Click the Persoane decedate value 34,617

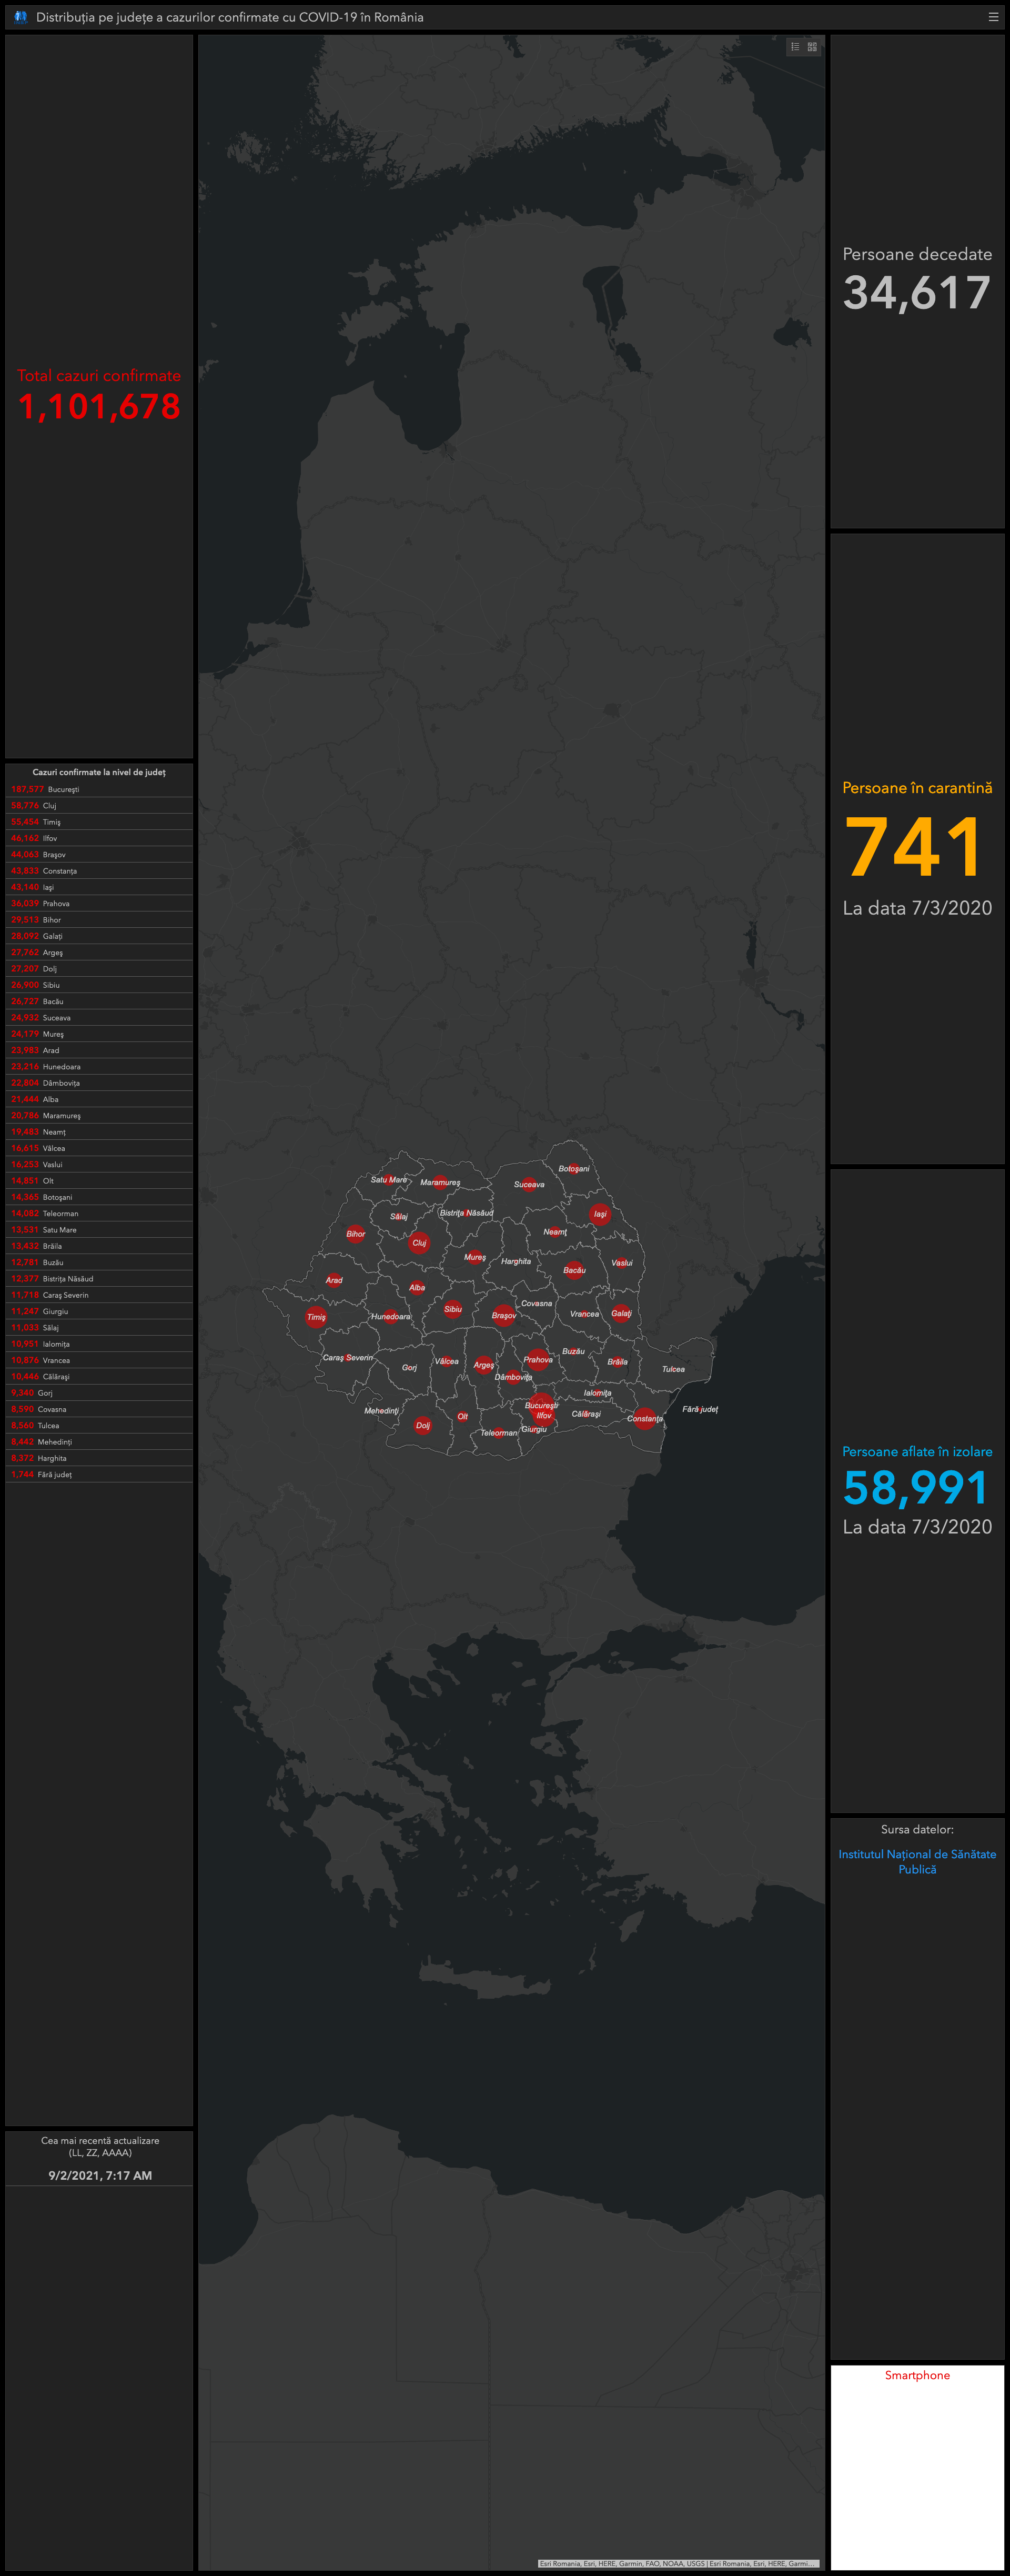point(917,293)
